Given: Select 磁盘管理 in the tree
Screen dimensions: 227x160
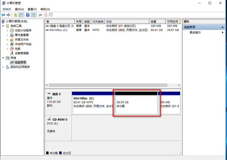Looking at the screenshot, I should 21,62.
